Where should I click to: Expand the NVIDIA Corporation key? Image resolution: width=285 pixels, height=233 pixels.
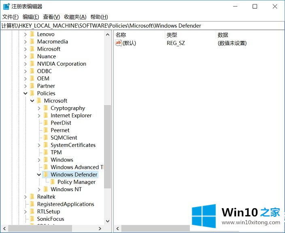click(x=26, y=64)
